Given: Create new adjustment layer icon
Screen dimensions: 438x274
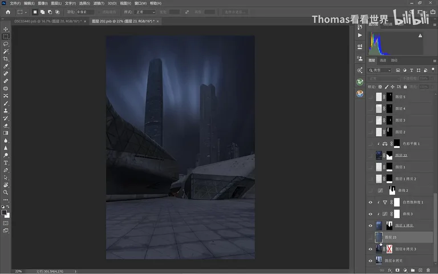Looking at the screenshot, I should (x=405, y=270).
